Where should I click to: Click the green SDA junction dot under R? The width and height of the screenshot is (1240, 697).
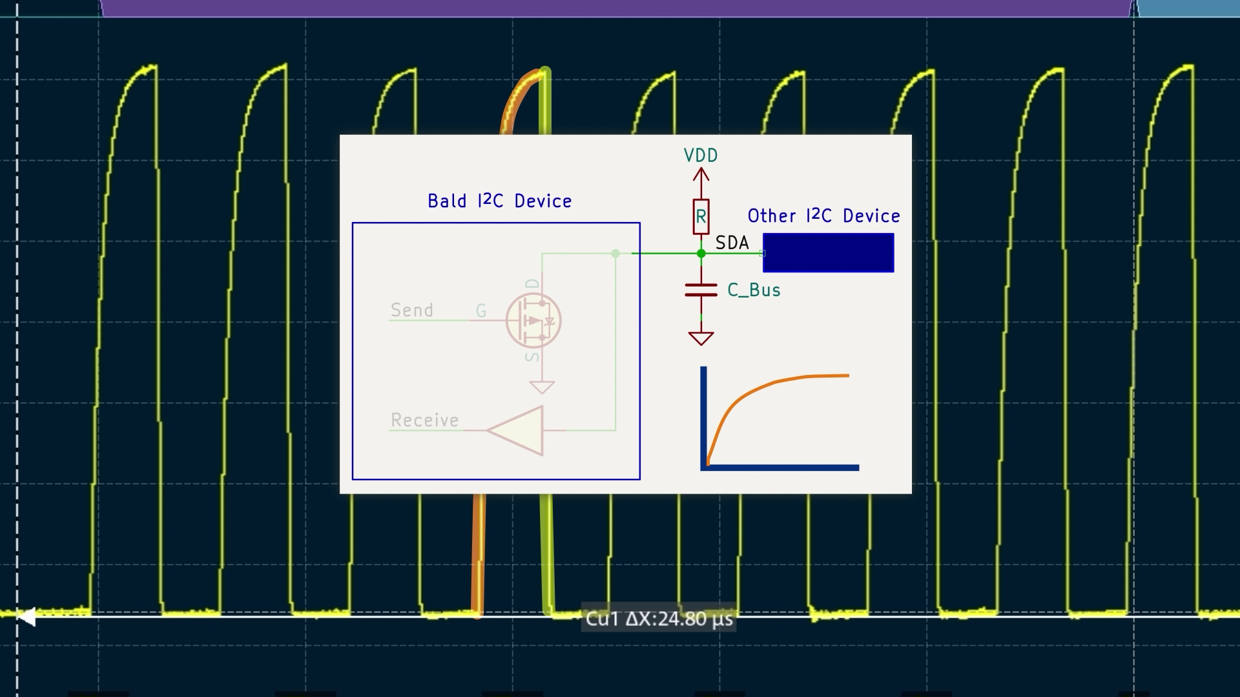tap(701, 254)
